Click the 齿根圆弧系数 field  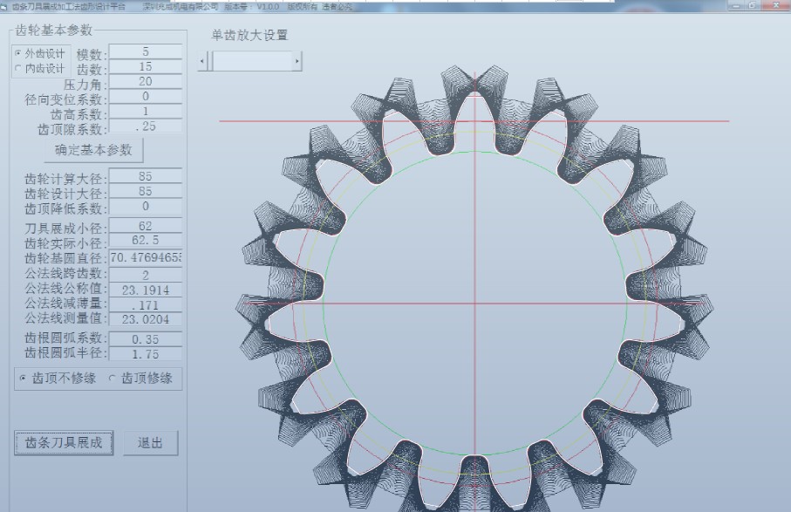[x=146, y=339]
